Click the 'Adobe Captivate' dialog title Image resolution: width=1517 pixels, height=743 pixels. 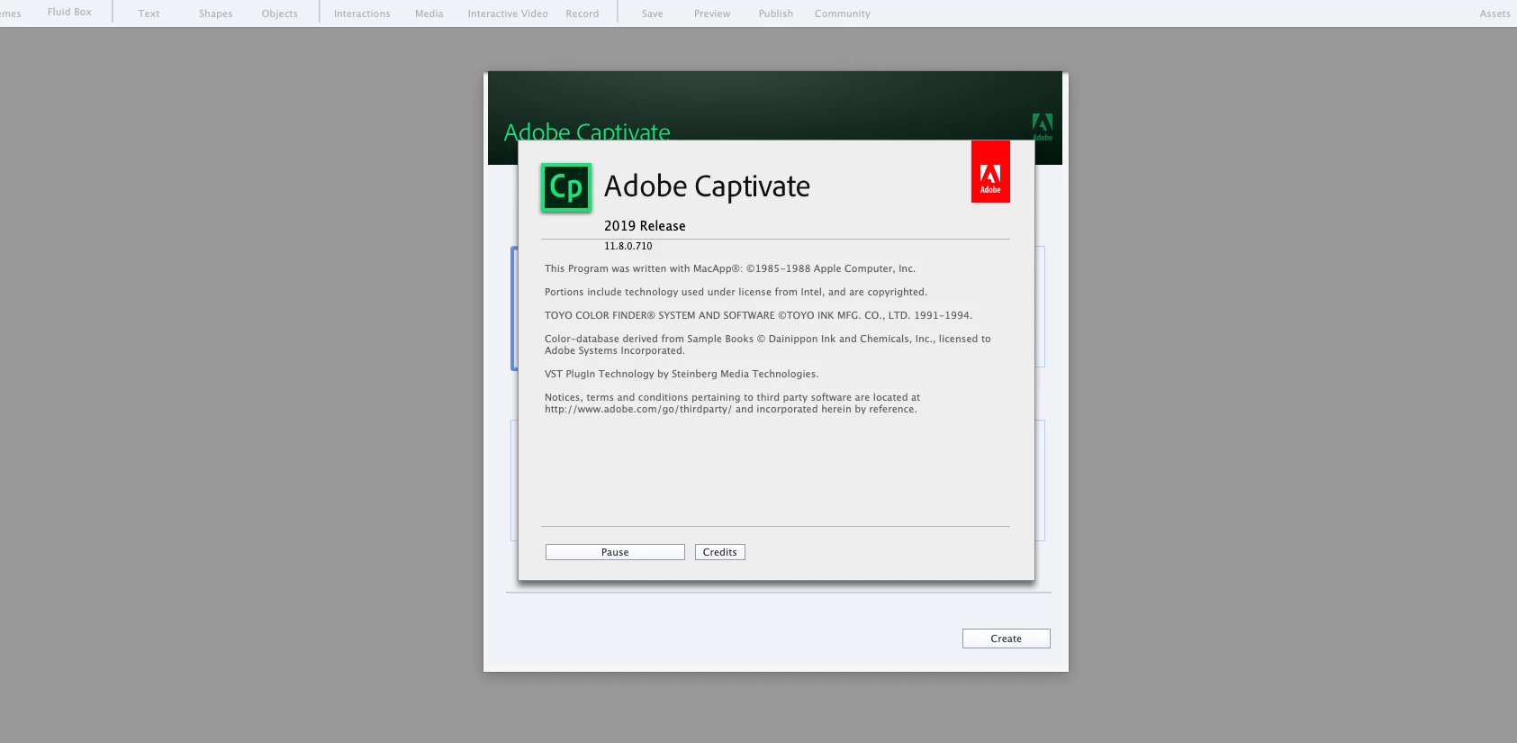[x=707, y=186]
